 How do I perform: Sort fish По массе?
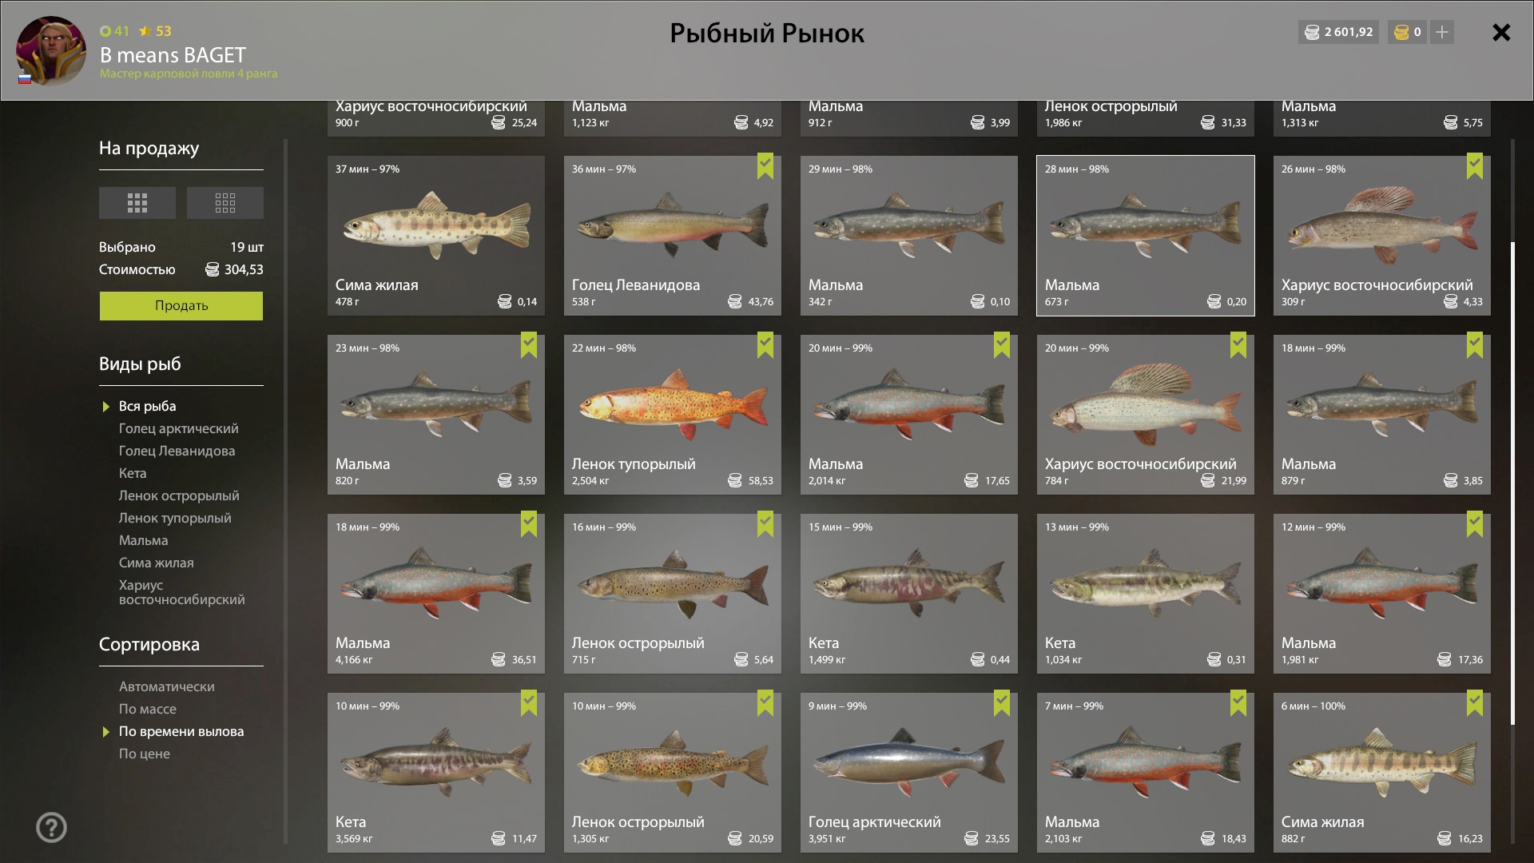click(148, 709)
